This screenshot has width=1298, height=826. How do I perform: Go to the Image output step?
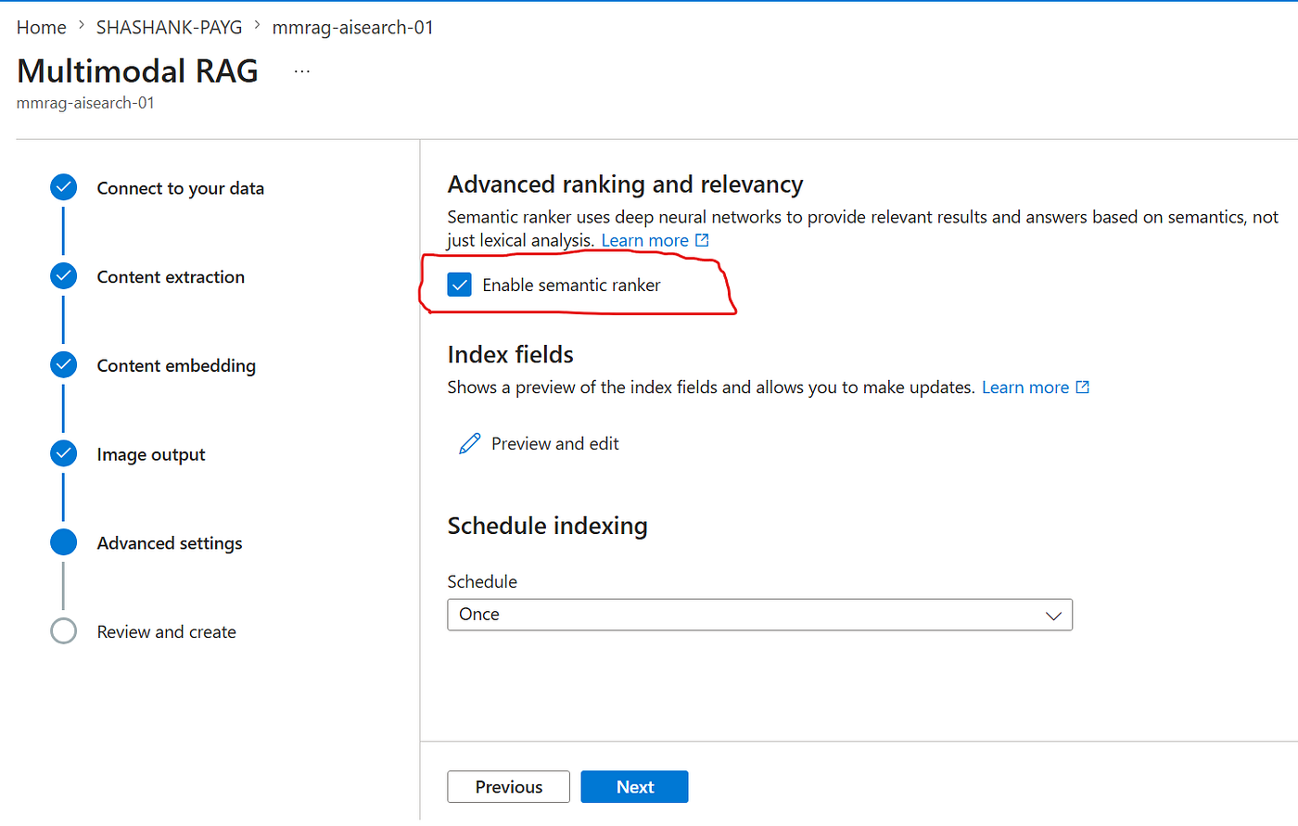click(x=151, y=455)
